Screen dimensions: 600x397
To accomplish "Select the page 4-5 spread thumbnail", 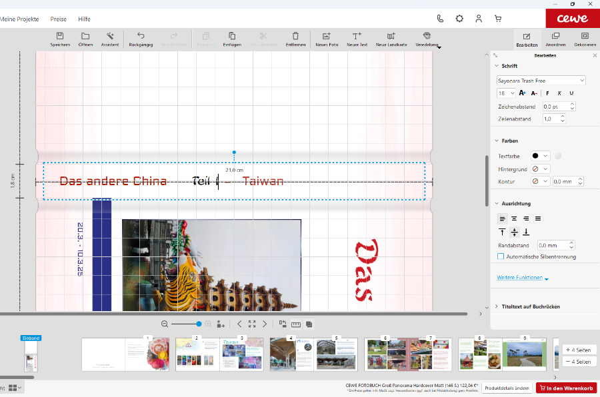I will 313,354.
